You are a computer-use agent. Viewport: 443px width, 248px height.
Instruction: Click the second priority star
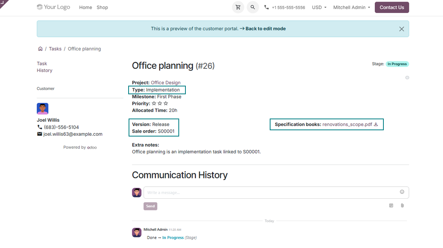tap(160, 103)
